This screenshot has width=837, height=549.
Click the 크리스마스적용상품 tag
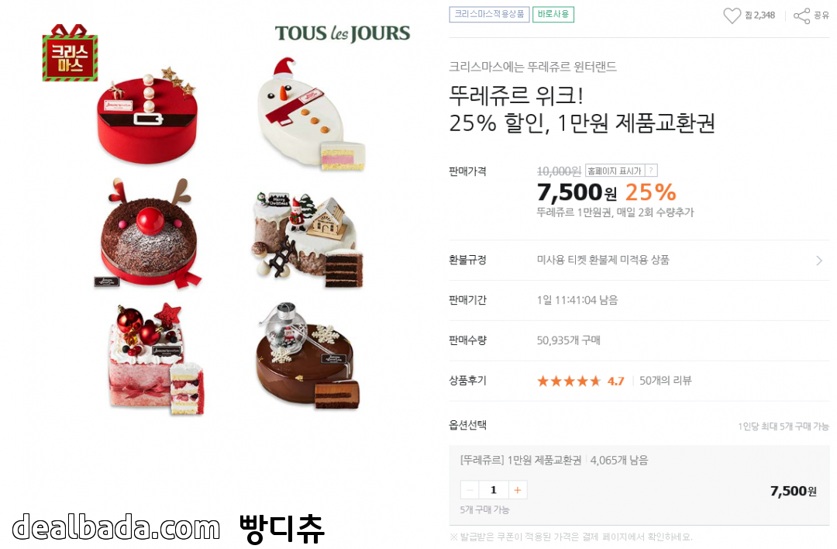489,15
